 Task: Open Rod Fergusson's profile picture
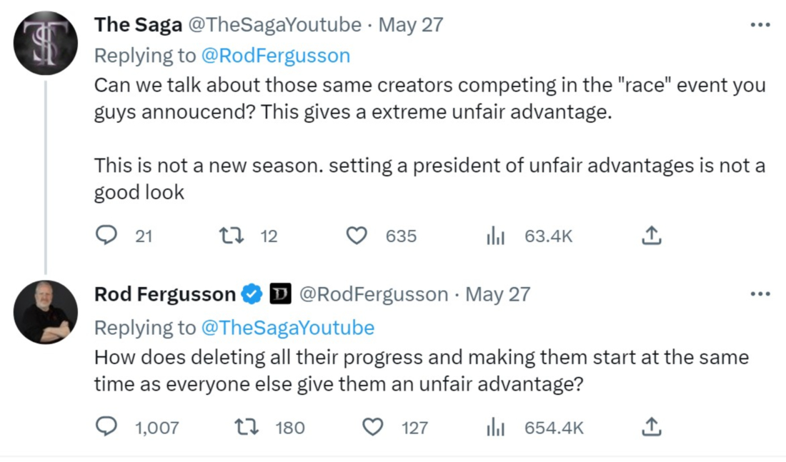(x=46, y=312)
